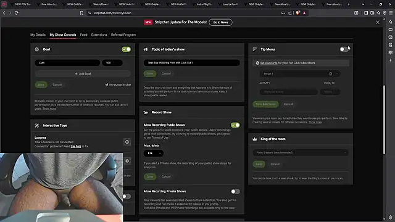Select the My Show Controls tab
Viewport: 395px width, 222px height.
(63, 35)
